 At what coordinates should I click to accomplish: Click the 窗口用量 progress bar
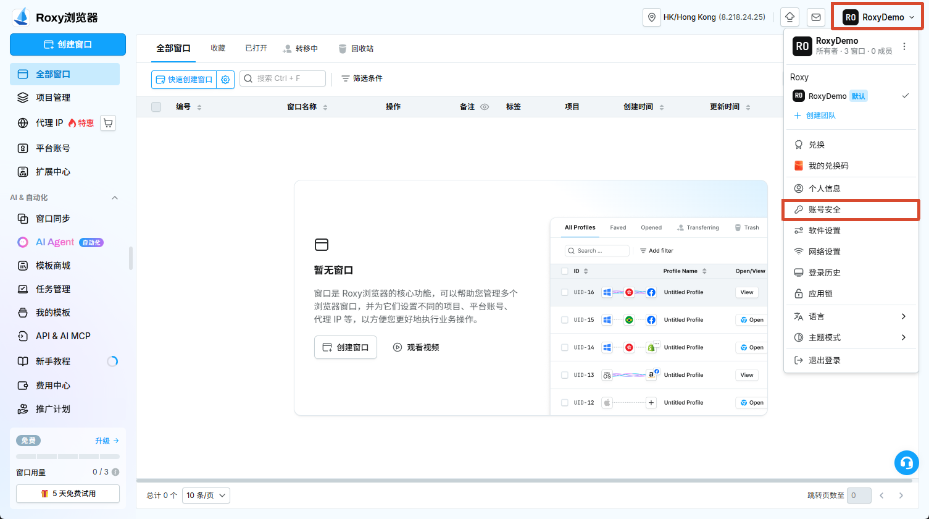click(68, 457)
